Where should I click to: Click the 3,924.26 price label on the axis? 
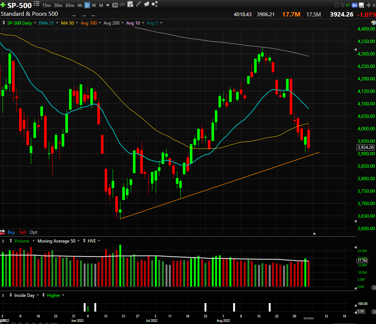pyautogui.click(x=366, y=148)
